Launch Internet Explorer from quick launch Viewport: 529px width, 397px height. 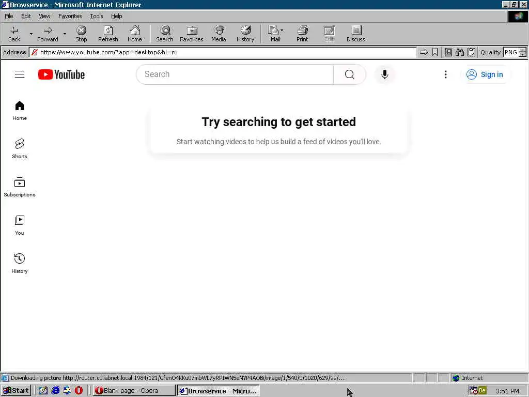(x=55, y=391)
